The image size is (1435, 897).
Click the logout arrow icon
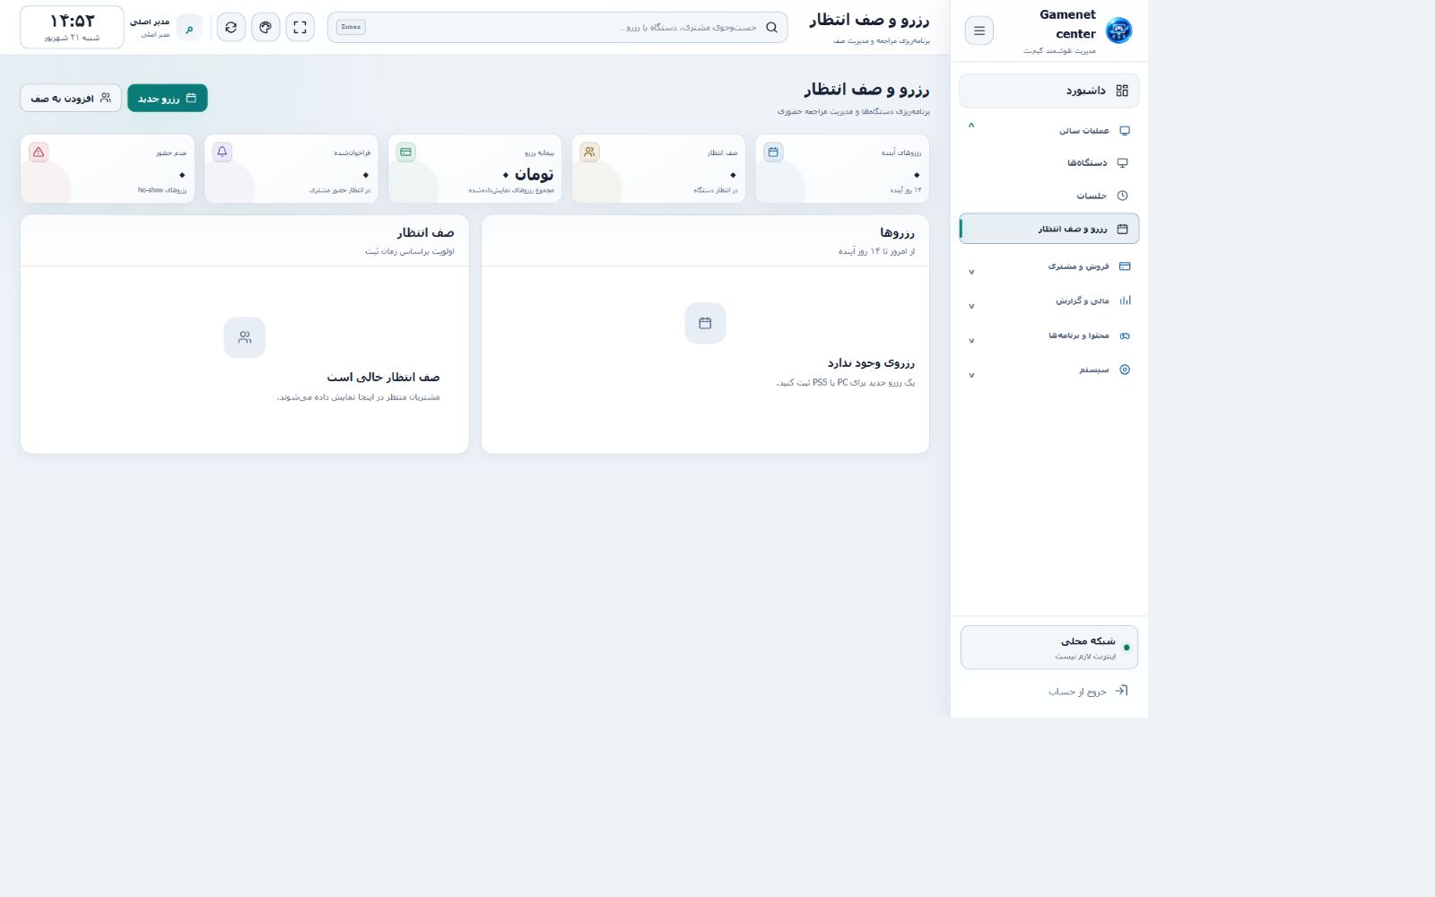pos(1121,691)
